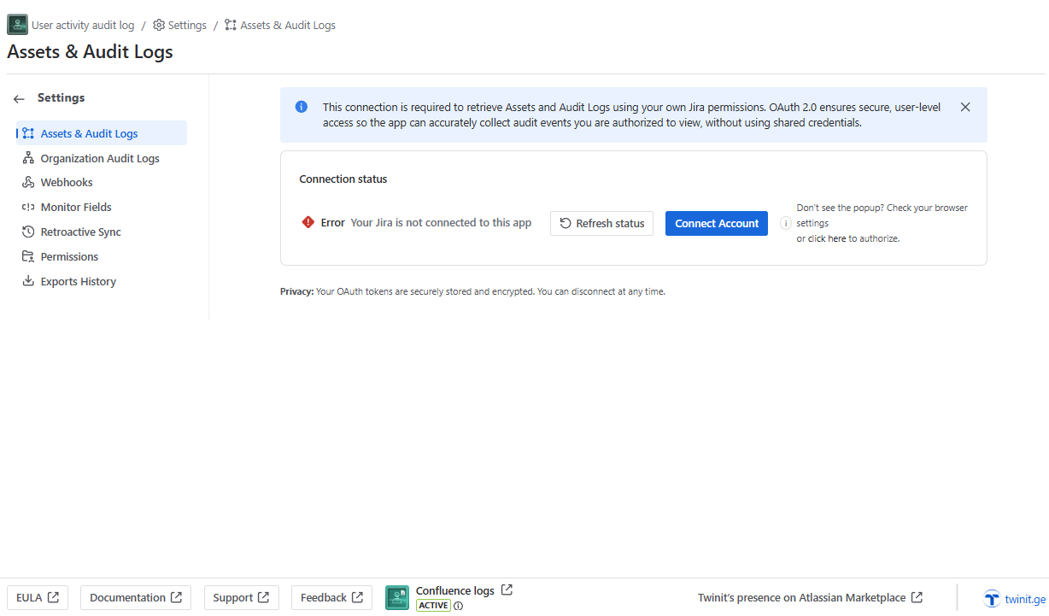Click the red error status icon
The image size is (1049, 616).
[308, 222]
